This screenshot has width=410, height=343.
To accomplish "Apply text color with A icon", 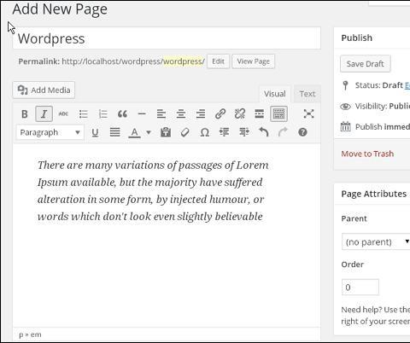I will click(x=134, y=132).
